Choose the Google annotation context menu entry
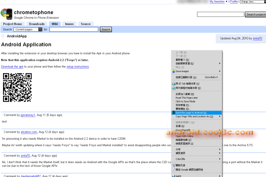The width and height of the screenshot is (266, 177). pyautogui.click(x=196, y=170)
